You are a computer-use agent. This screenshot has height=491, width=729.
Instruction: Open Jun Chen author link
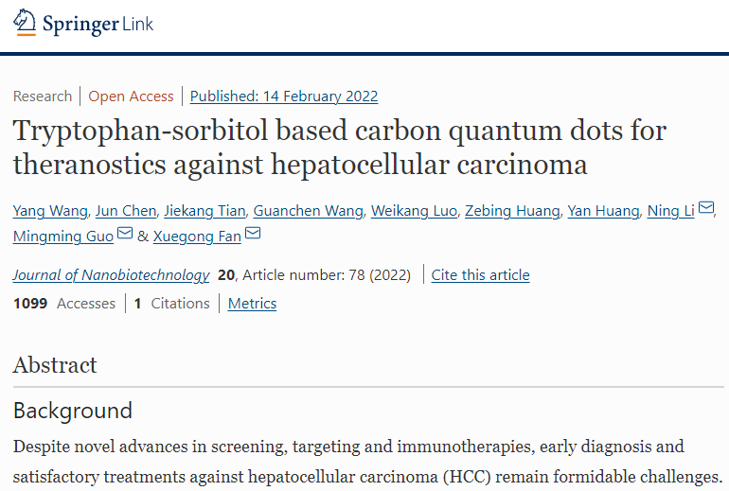128,211
